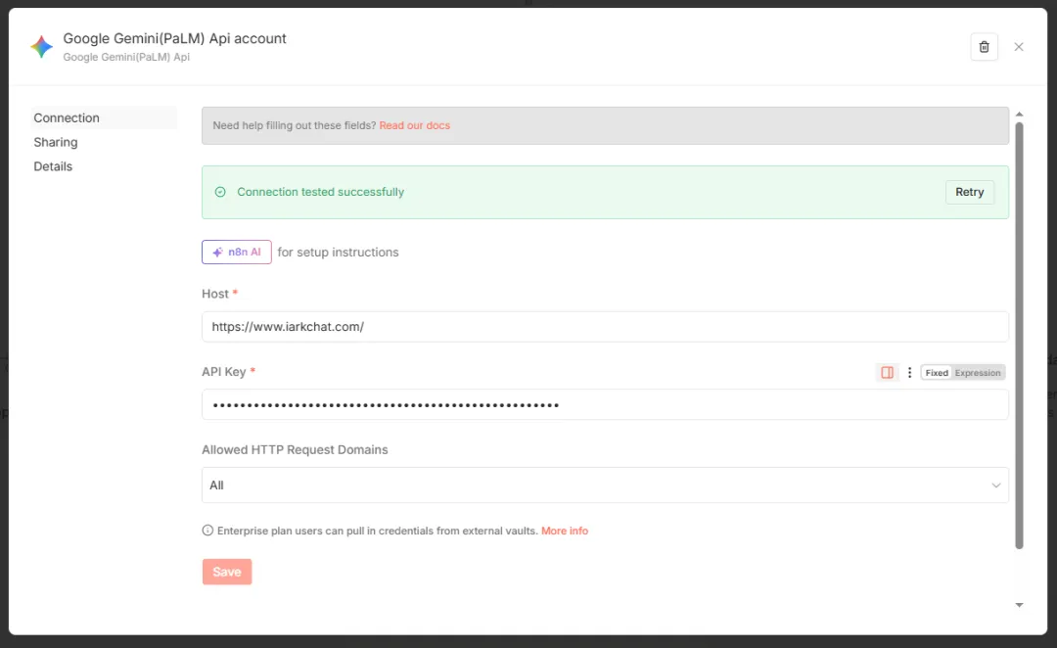Switch API Key to Fixed mode
Viewport: 1057px width, 648px height.
[937, 373]
